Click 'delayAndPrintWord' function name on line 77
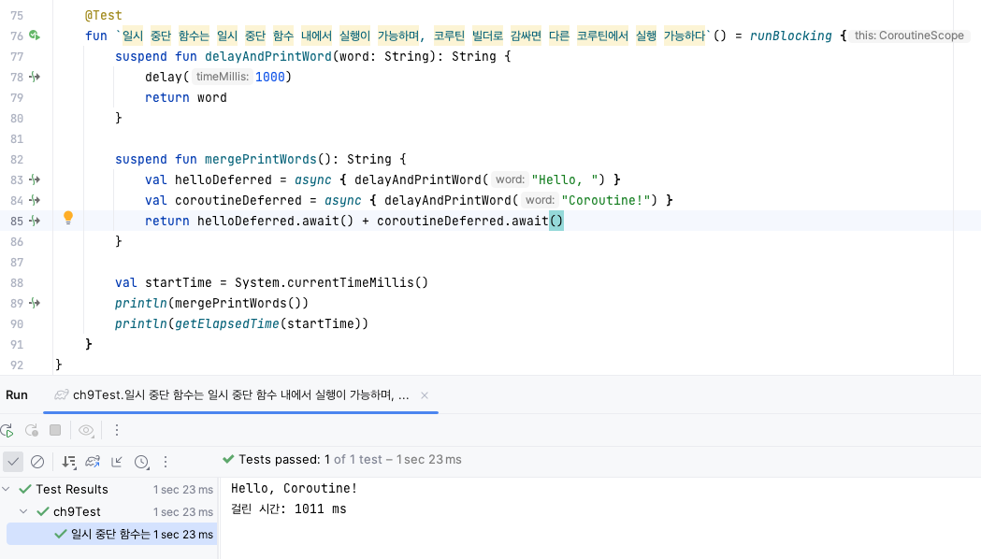 pyautogui.click(x=268, y=56)
